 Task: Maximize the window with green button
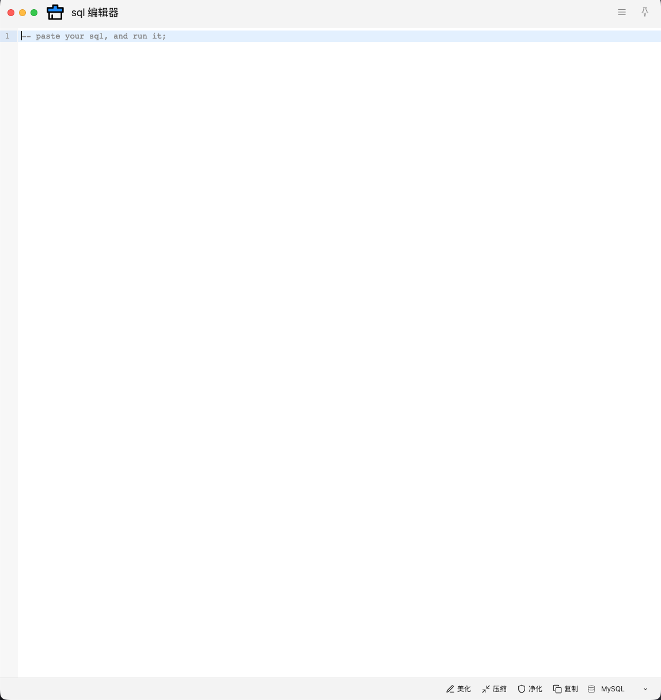pos(34,13)
